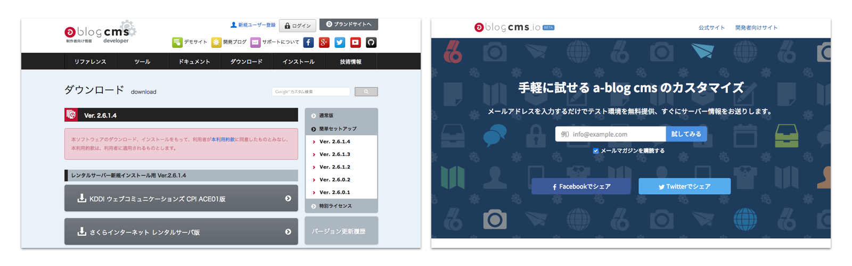
Task: Open the Ver. 2.6.1.3 sidebar link
Action: click(334, 154)
